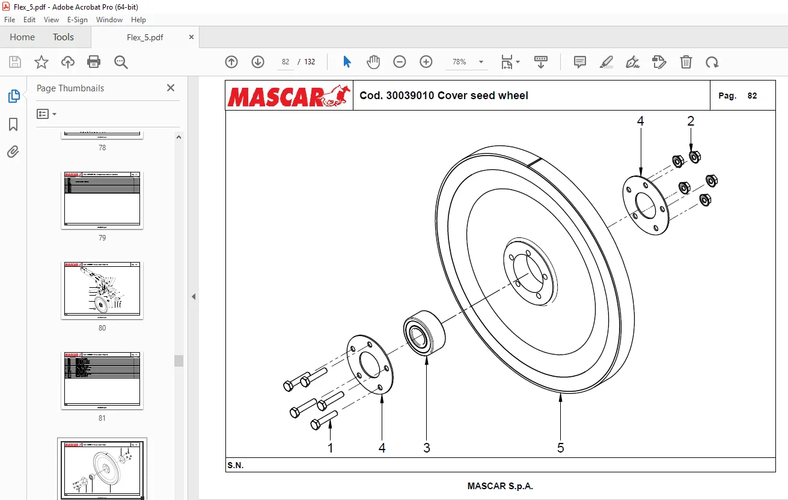The height and width of the screenshot is (500, 788).
Task: Select the highlight text pen tool
Action: tap(606, 62)
